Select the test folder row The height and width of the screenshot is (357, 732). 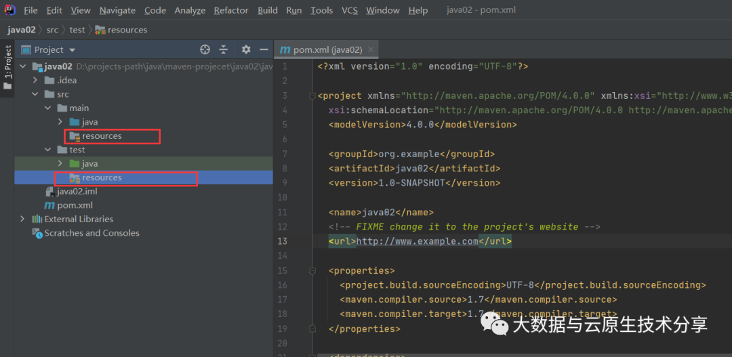pyautogui.click(x=144, y=150)
